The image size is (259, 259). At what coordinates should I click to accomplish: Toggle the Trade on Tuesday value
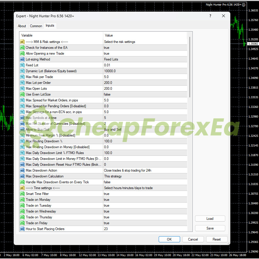[145, 206]
